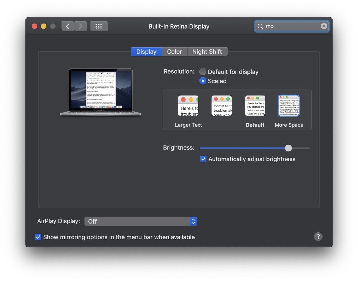Screen dimensions: 358x281
Task: Disable Automatically adjust brightness checkbox
Action: (x=203, y=159)
